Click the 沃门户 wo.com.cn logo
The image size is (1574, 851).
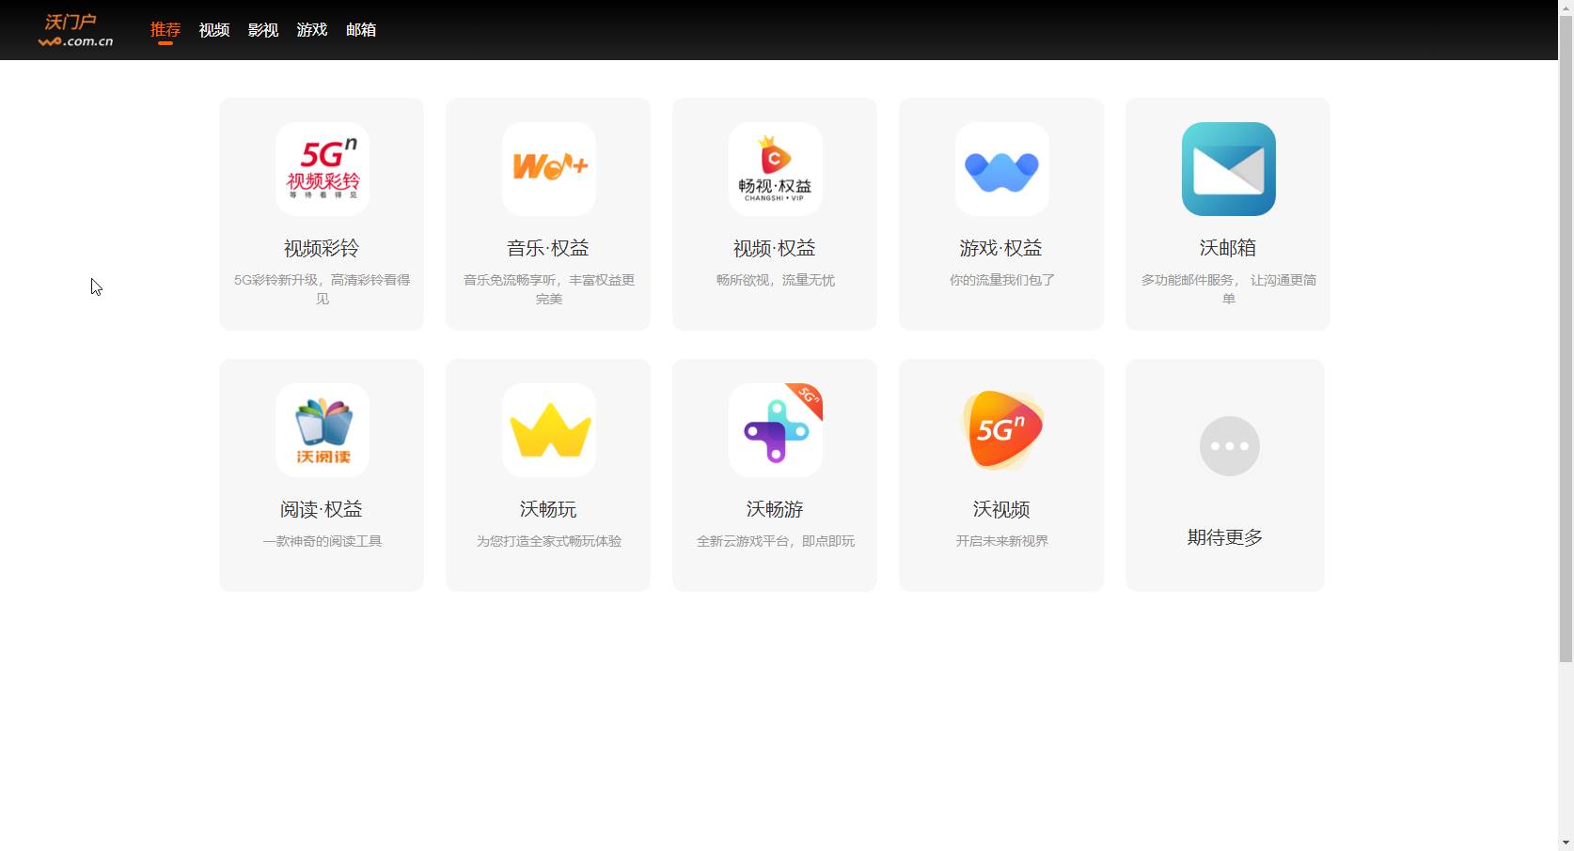tap(75, 30)
